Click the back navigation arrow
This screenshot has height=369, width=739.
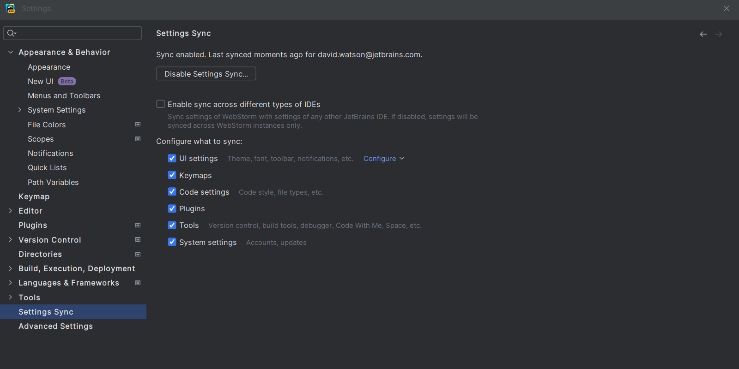point(703,34)
